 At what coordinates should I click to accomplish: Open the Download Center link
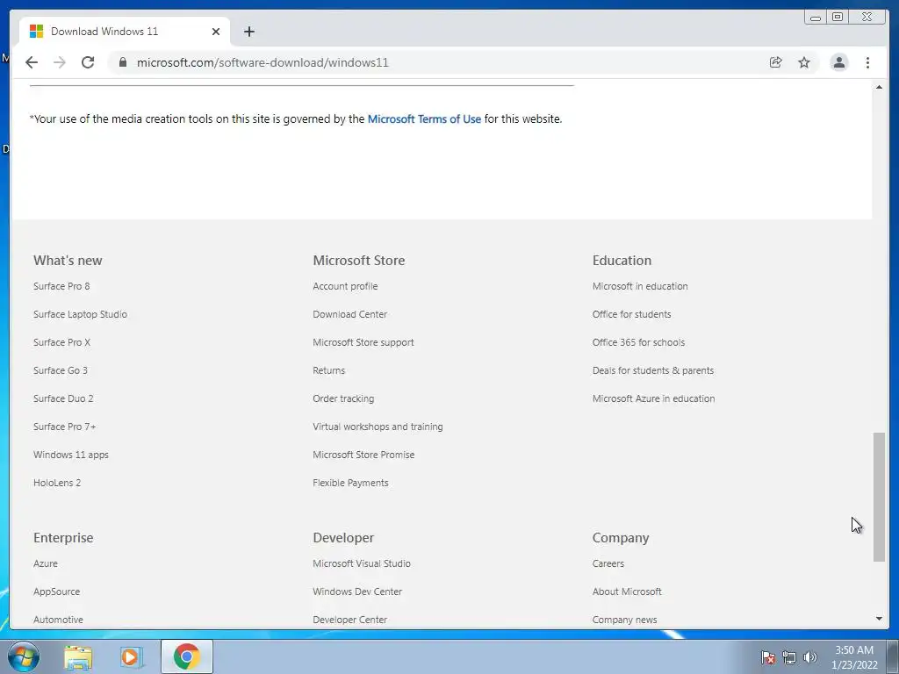pyautogui.click(x=349, y=314)
